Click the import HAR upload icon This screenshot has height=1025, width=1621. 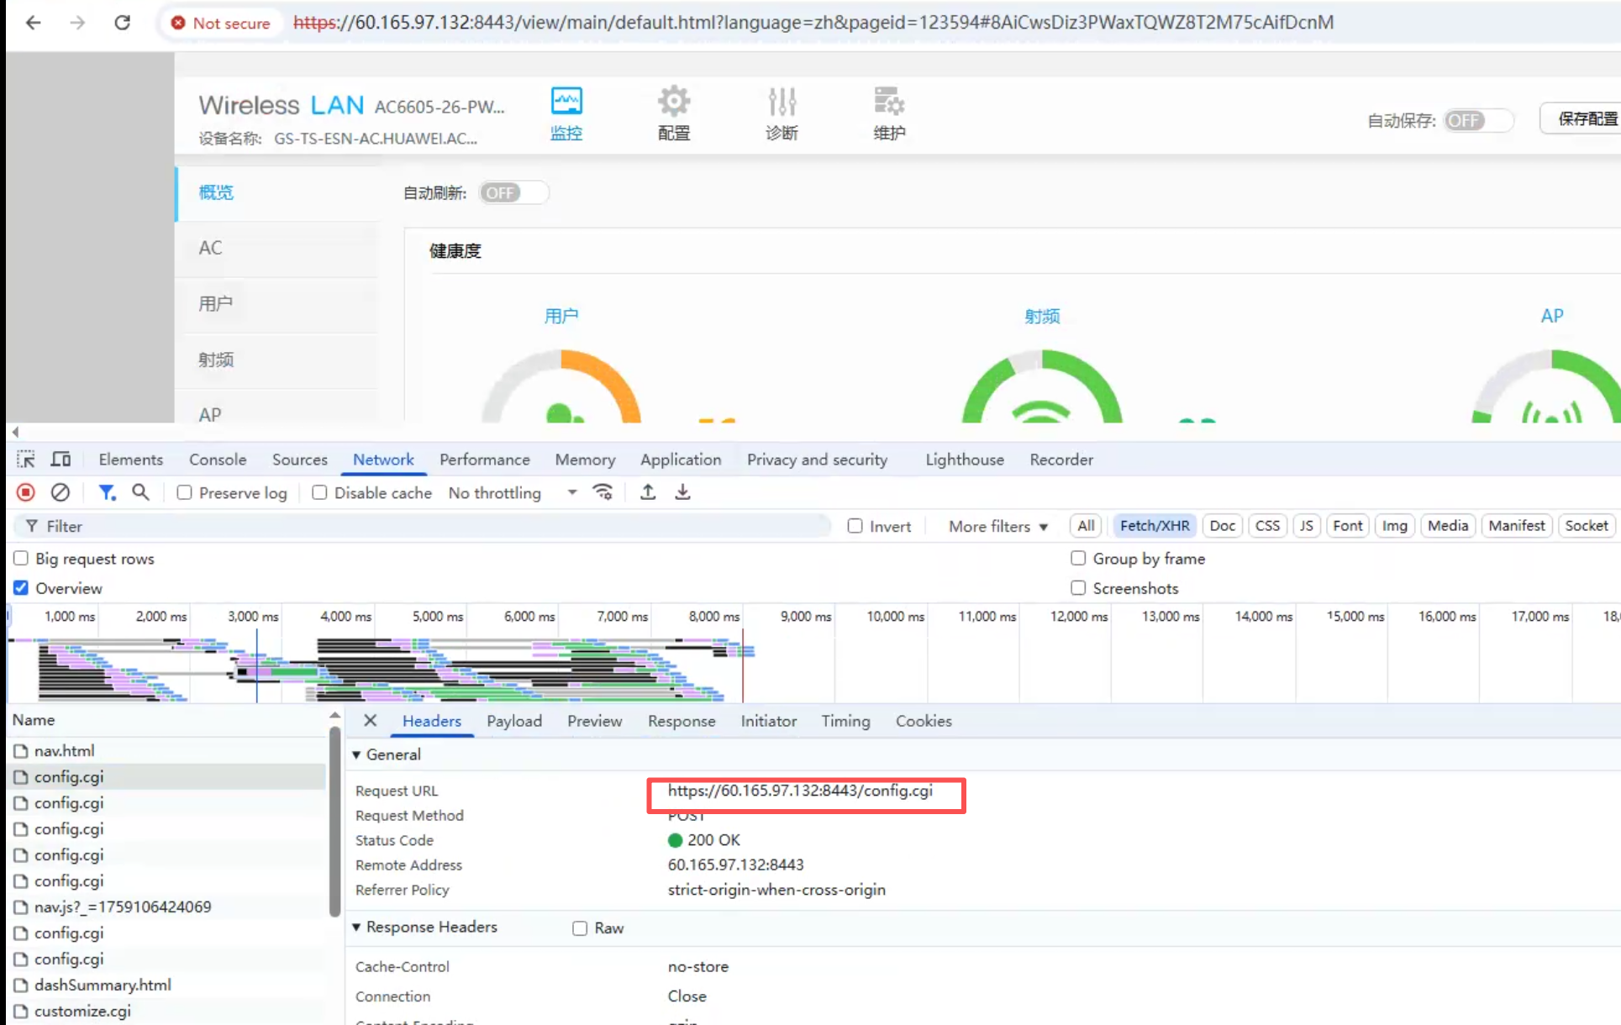pyautogui.click(x=648, y=492)
